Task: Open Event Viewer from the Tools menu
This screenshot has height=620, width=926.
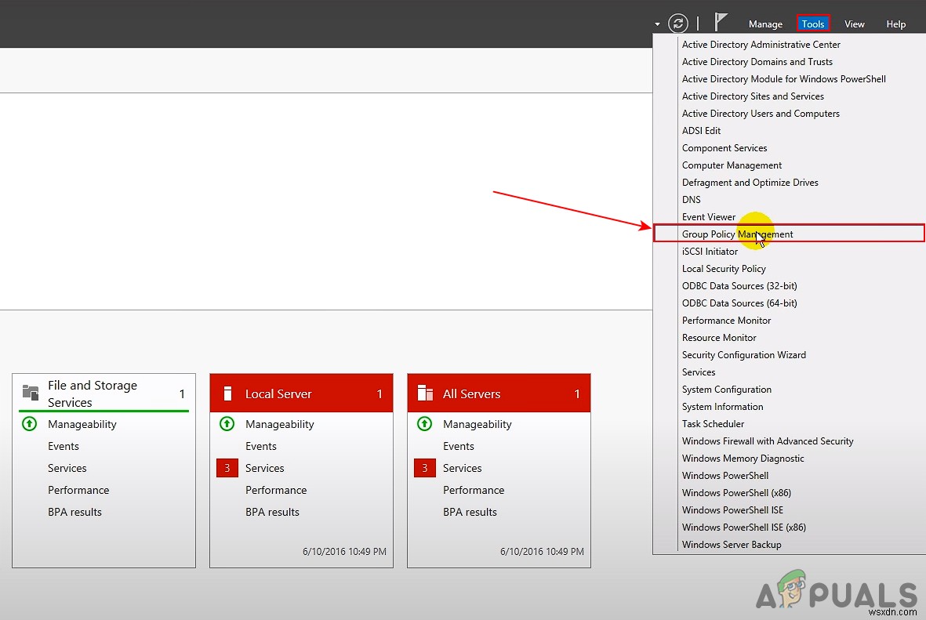Action: (x=709, y=216)
